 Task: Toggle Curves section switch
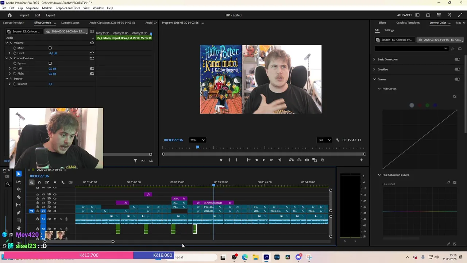pyautogui.click(x=457, y=79)
